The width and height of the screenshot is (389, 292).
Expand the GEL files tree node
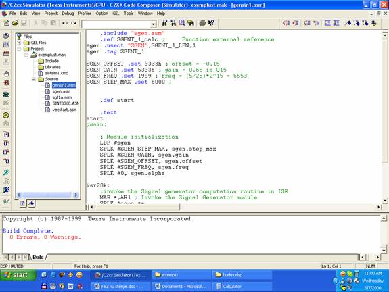click(19, 43)
